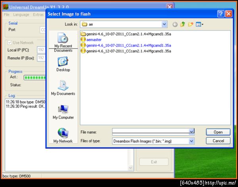Viewport: 238px width, 187px height.
Task: Click status bar text 'box type: DM500'
Action: [x=17, y=176]
